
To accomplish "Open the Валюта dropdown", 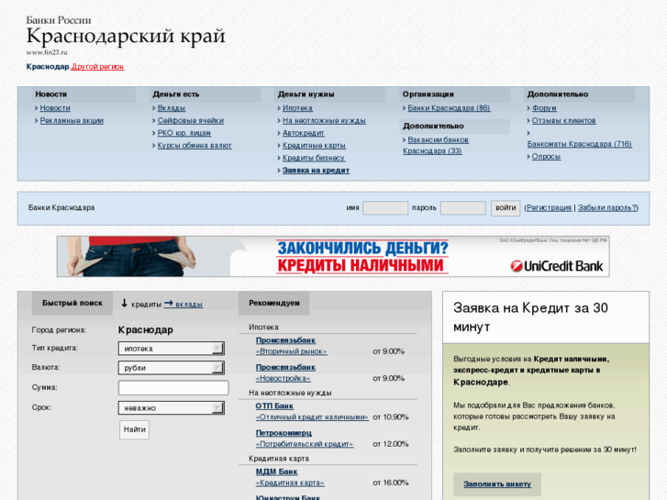I will [171, 368].
